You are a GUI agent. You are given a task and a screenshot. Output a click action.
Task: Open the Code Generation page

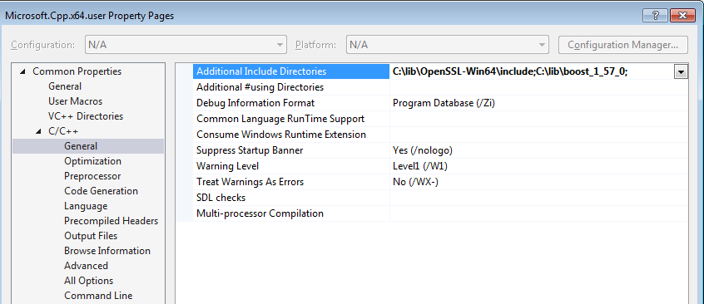(101, 191)
